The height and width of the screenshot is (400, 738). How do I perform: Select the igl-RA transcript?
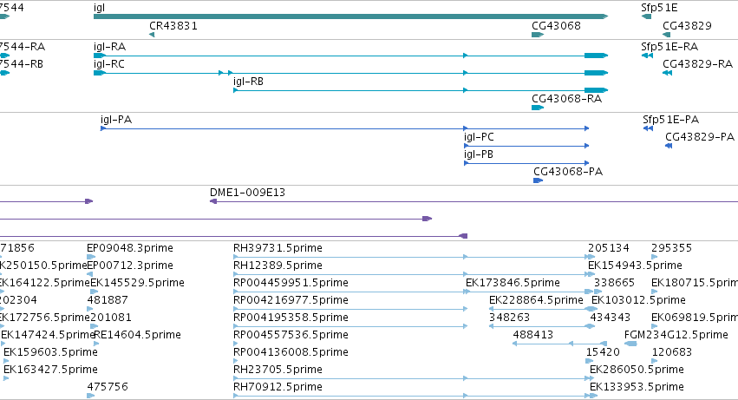coord(350,56)
